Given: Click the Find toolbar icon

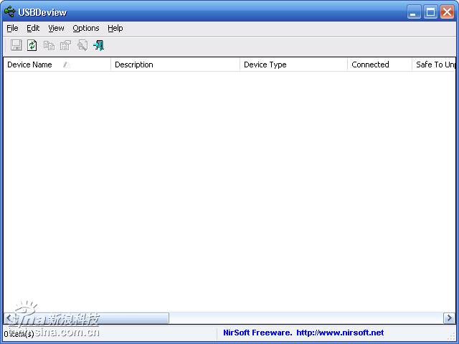Looking at the screenshot, I should point(82,45).
